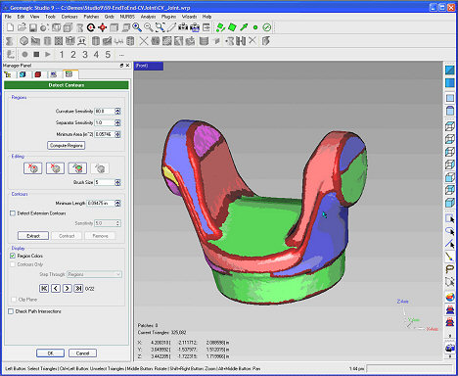Confirm with the OK button

point(50,353)
